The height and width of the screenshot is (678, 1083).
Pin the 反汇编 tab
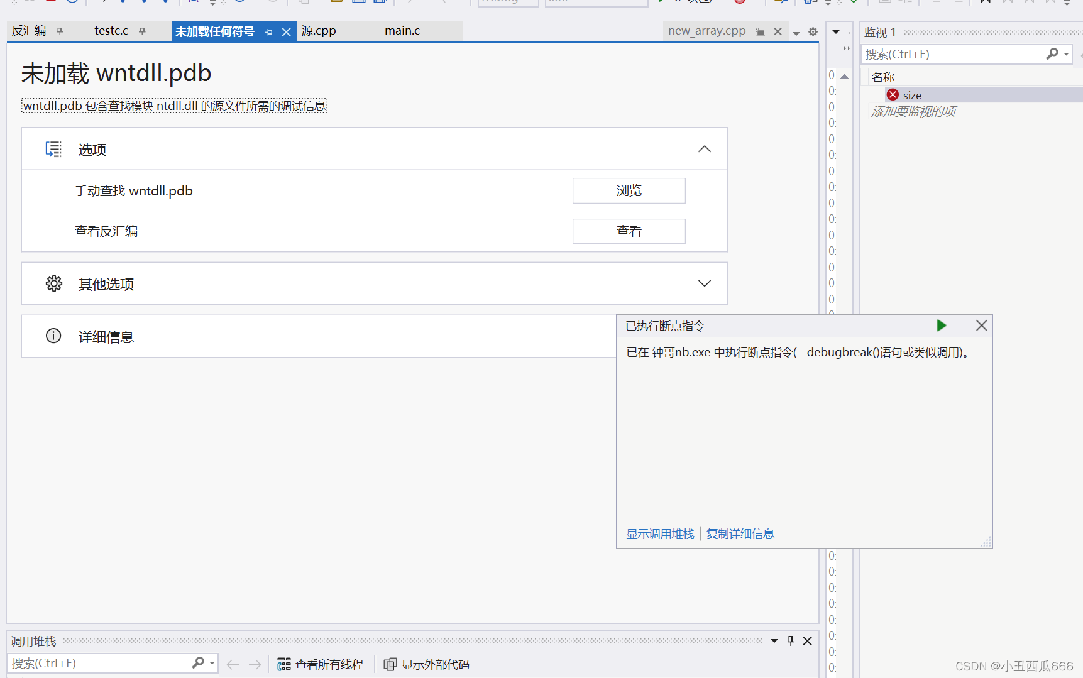[x=60, y=31]
